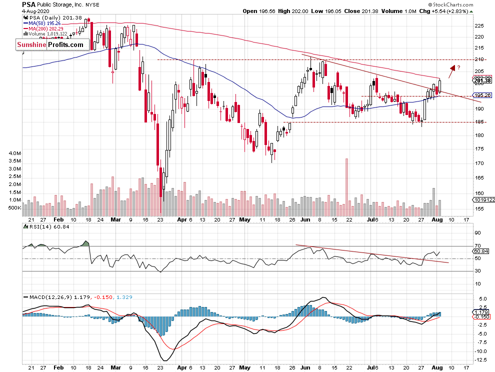Click the Open 196.56 value
The height and width of the screenshot is (372, 495).
tap(259, 11)
